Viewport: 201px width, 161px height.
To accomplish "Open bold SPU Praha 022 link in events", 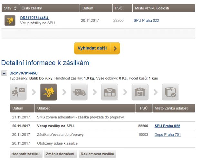I will [x=167, y=126].
